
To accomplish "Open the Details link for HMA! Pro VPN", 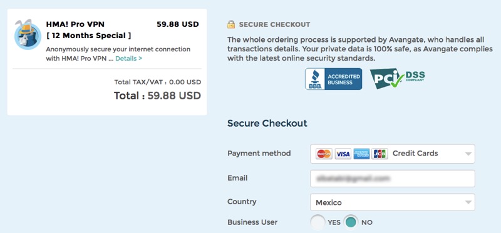I will click(129, 59).
